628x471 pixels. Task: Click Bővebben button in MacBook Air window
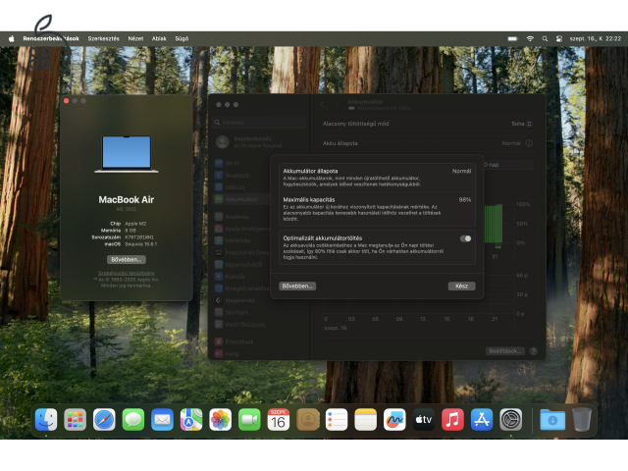pyautogui.click(x=127, y=259)
